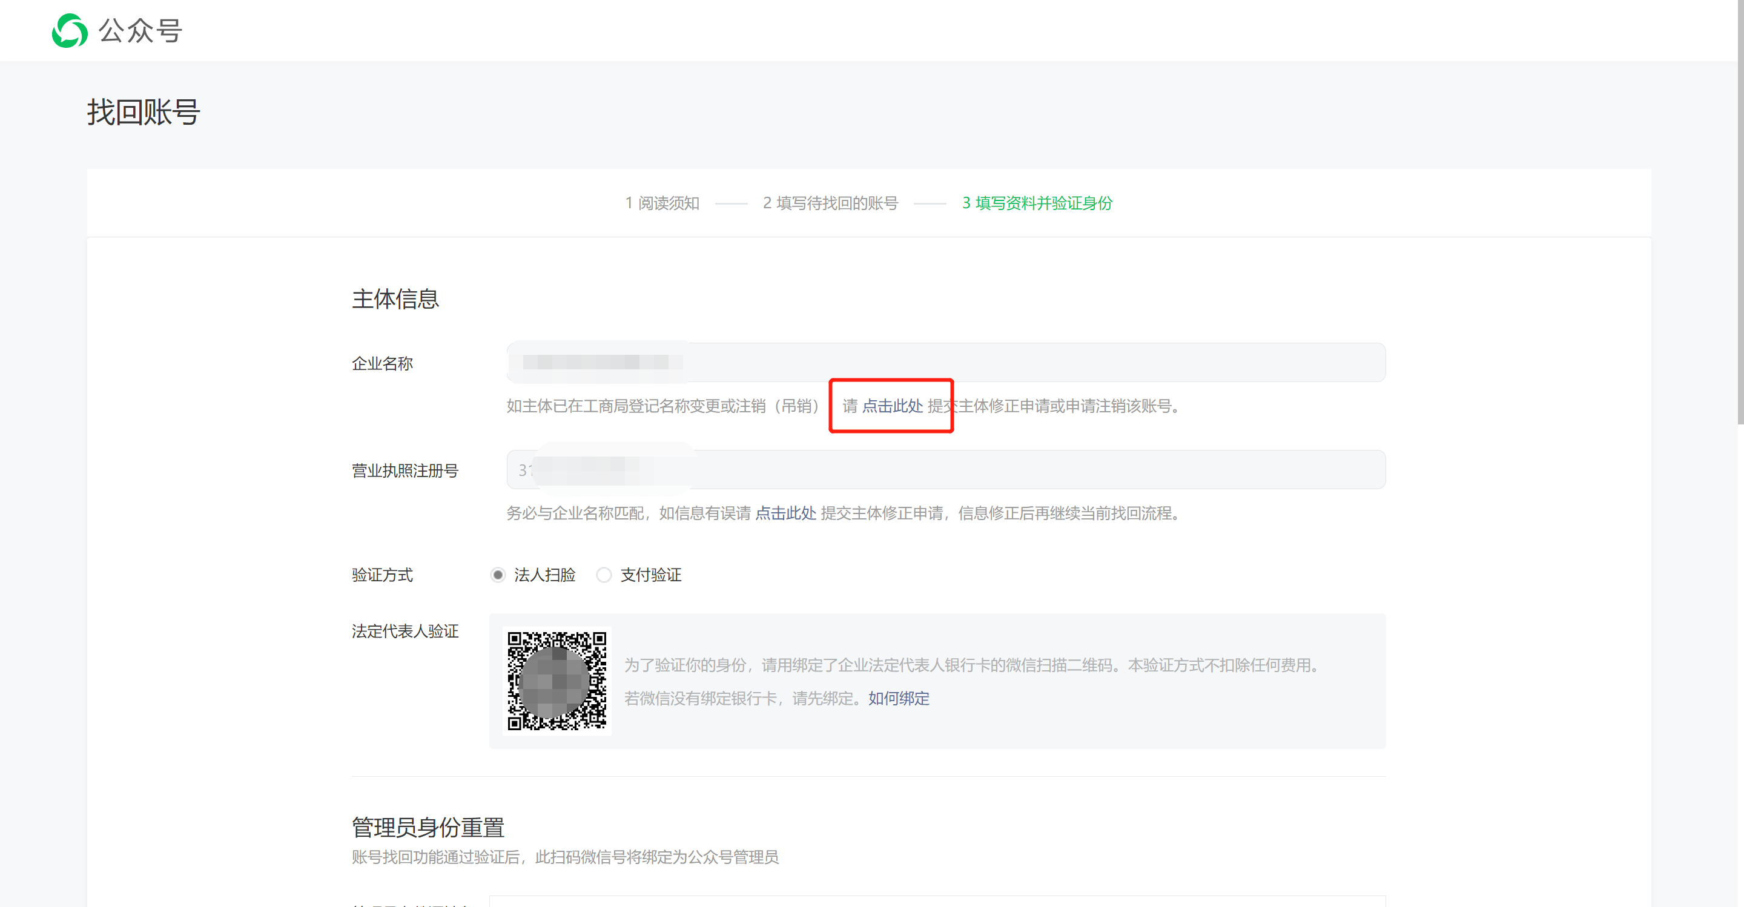Viewport: 1744px width, 907px height.
Task: Go to step 2 填写待找回的账号
Action: 830,203
